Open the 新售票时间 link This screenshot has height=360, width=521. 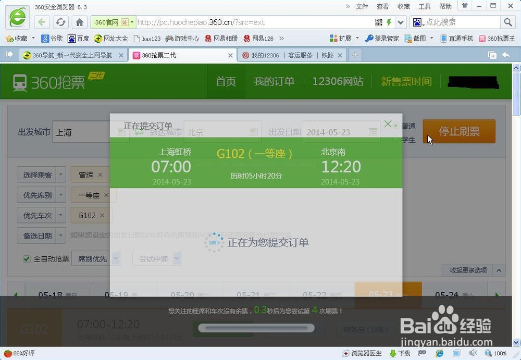pyautogui.click(x=406, y=81)
